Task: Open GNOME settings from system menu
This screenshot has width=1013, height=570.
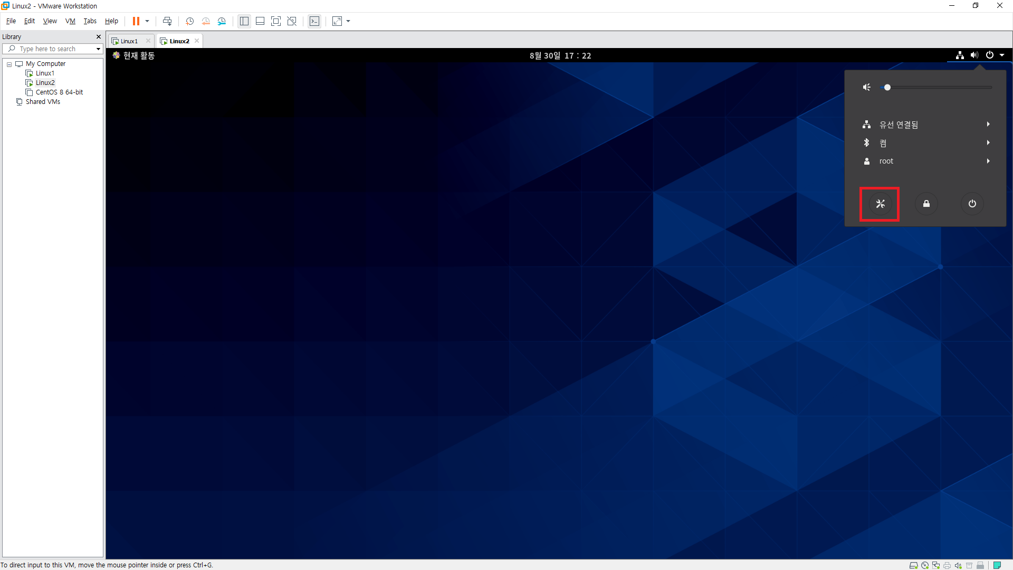Action: tap(880, 204)
